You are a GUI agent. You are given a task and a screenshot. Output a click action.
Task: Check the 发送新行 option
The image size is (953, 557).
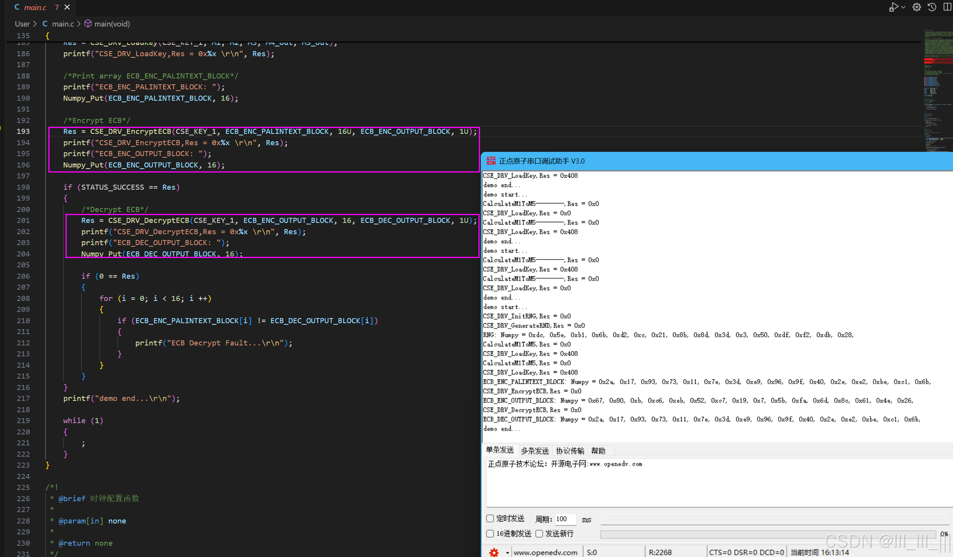(x=539, y=533)
